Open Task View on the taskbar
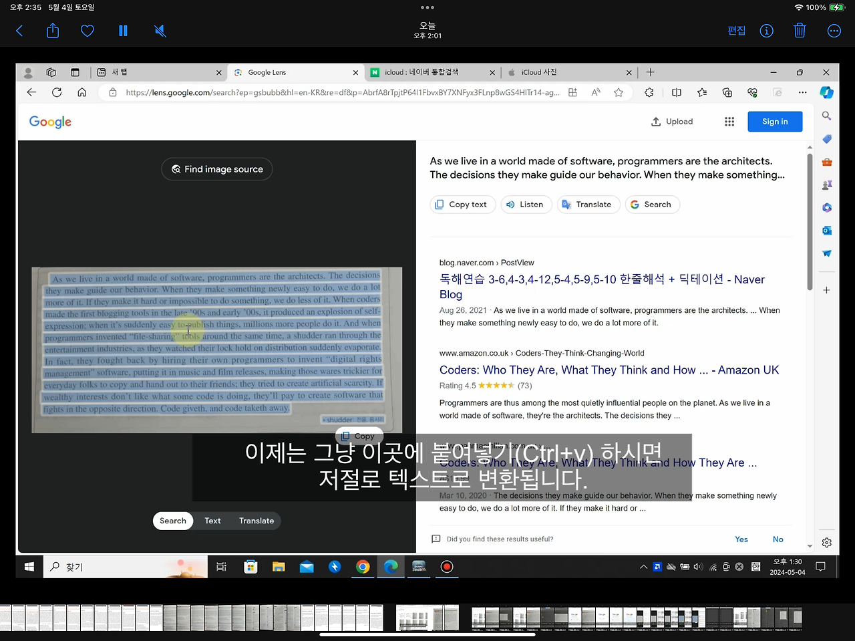The height and width of the screenshot is (641, 855). (x=221, y=567)
